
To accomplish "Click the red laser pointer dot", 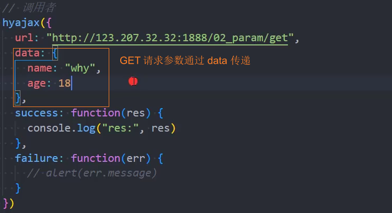I will (133, 81).
